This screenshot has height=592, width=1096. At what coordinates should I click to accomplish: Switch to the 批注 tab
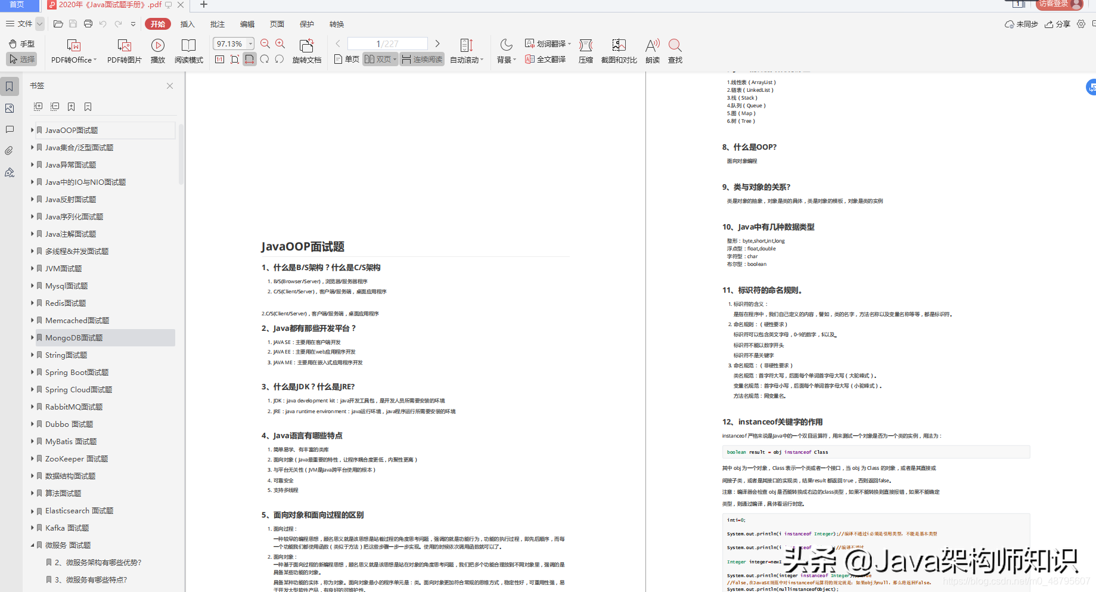pyautogui.click(x=218, y=24)
